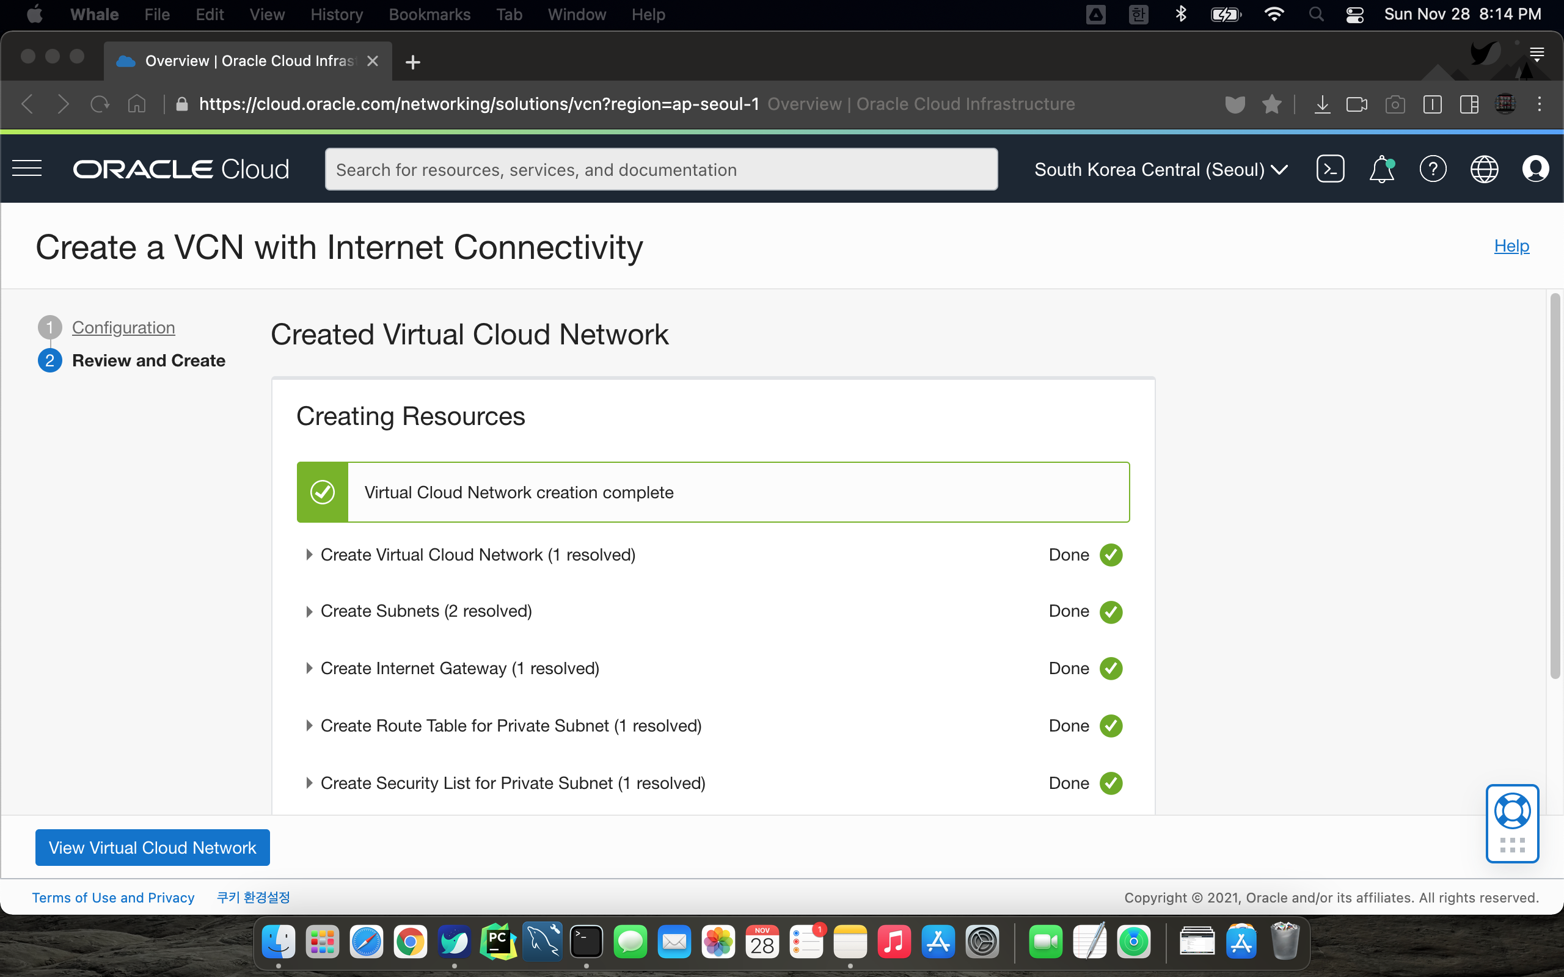Viewport: 1564px width, 977px height.
Task: Select the Oracle Cloud Overview browser tab
Action: pos(248,60)
